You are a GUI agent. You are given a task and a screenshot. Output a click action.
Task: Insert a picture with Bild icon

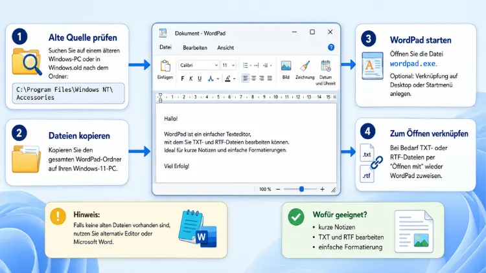(286, 66)
